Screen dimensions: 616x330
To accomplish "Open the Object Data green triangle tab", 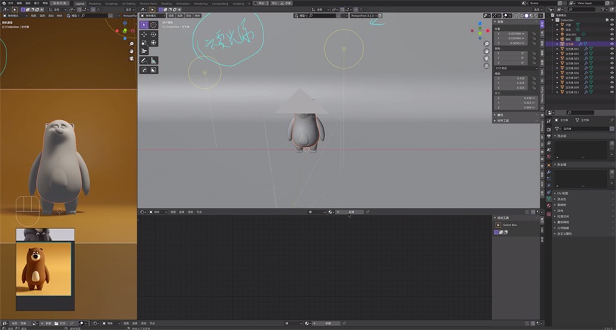I will (549, 199).
